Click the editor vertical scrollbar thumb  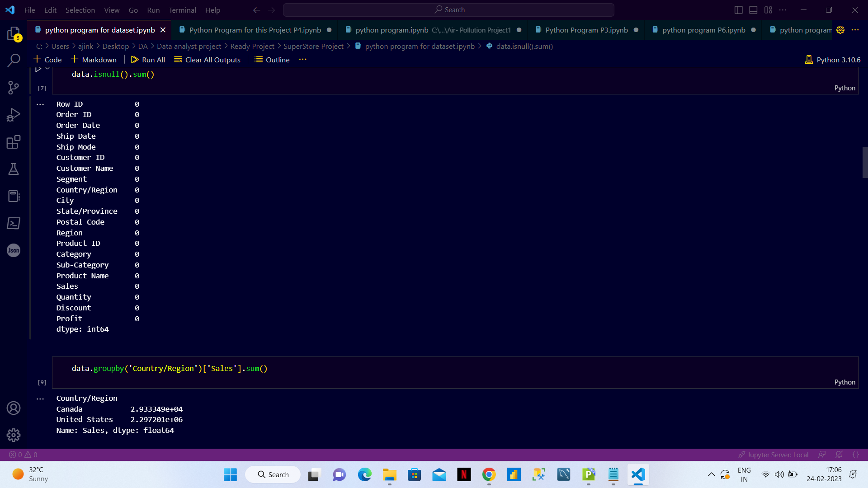(x=865, y=163)
